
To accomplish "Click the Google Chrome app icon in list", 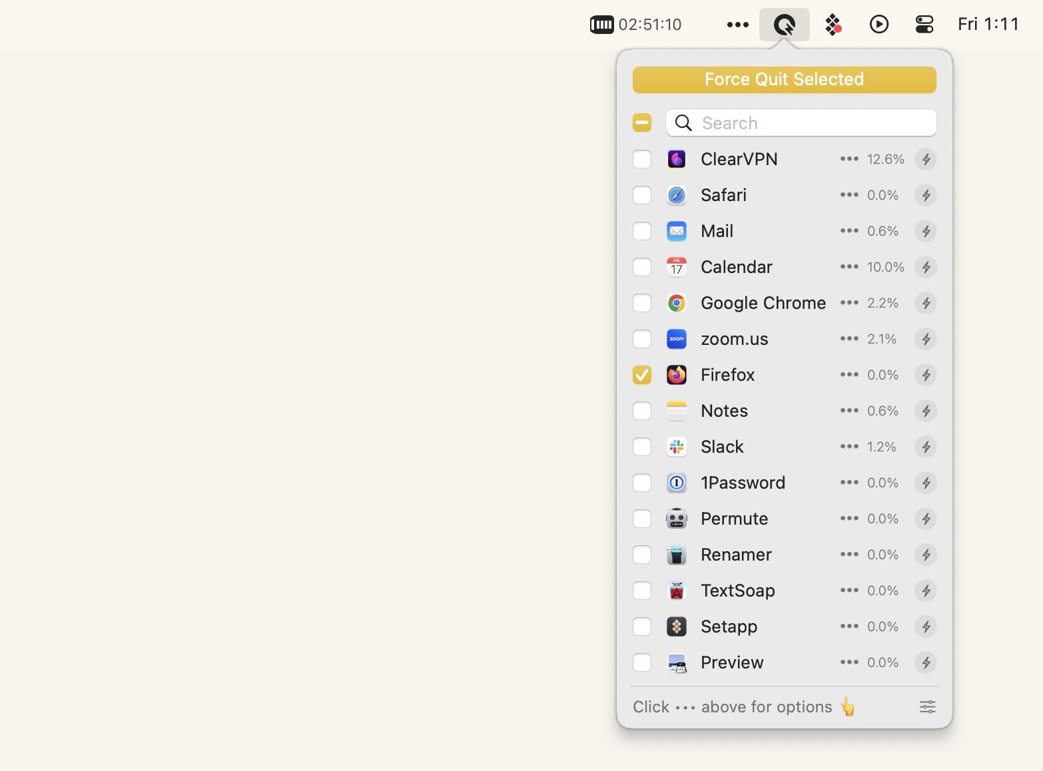I will coord(677,303).
